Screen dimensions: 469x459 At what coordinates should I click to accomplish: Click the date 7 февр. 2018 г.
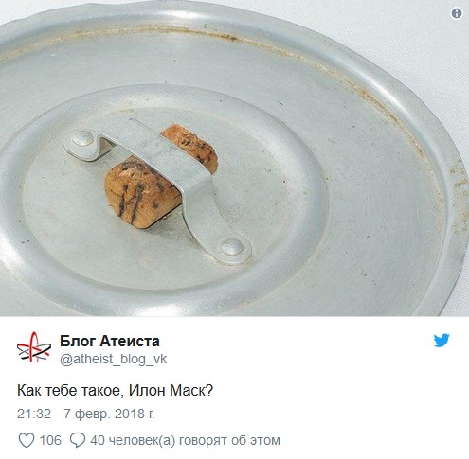[109, 414]
